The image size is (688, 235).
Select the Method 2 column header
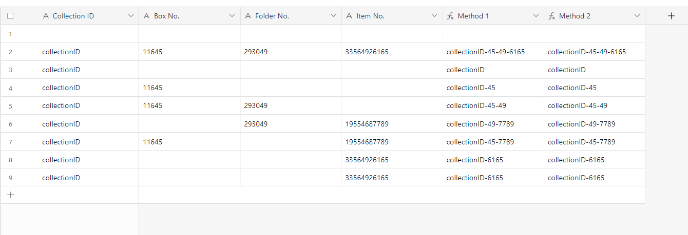[575, 16]
